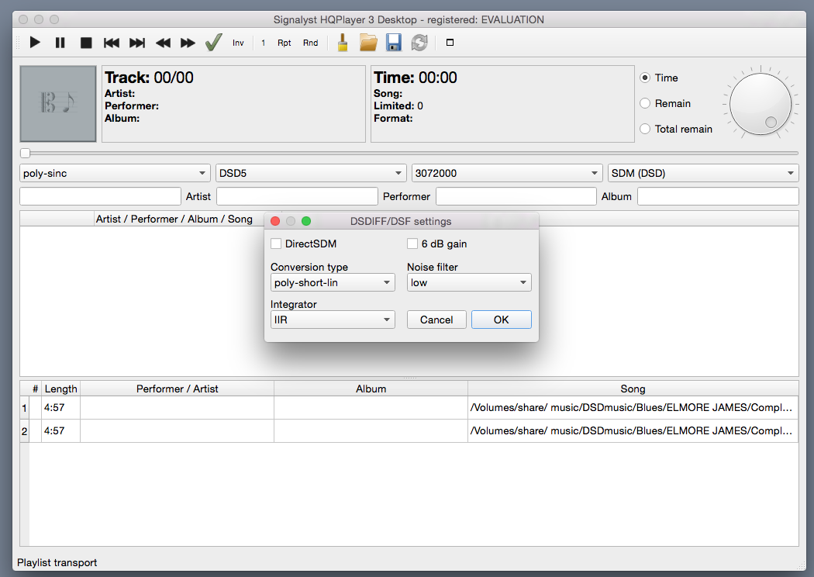
Task: Toggle the repeat-one '1' button
Action: pos(264,43)
